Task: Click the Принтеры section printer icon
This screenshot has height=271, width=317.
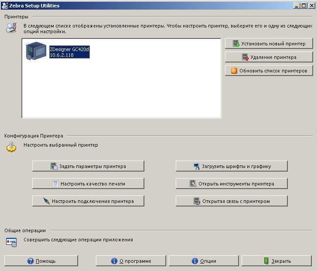Action: pyautogui.click(x=11, y=28)
